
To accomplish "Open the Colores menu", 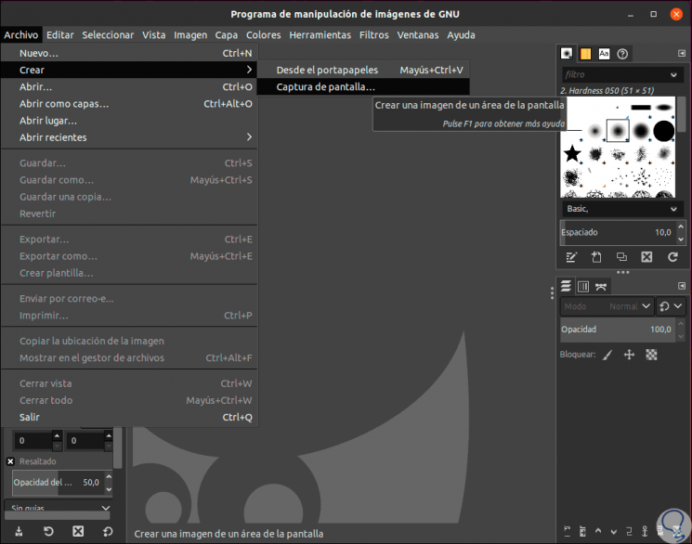I will pos(264,35).
